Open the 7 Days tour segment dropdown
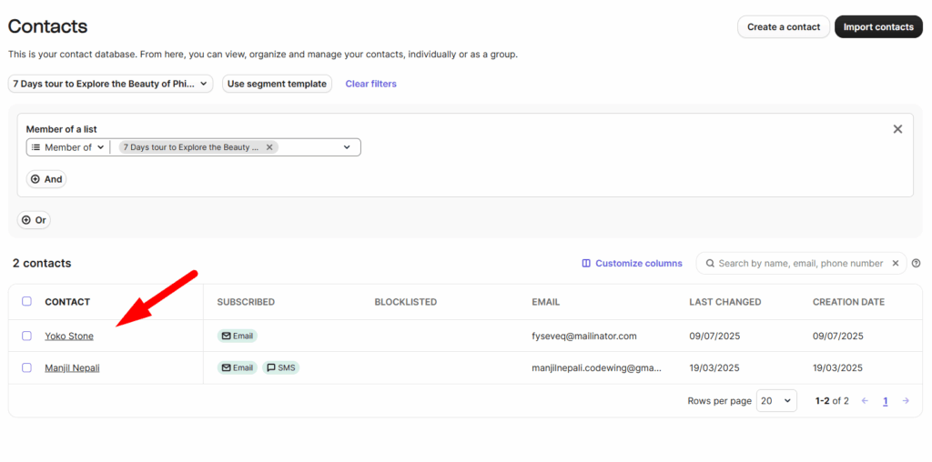 [110, 84]
